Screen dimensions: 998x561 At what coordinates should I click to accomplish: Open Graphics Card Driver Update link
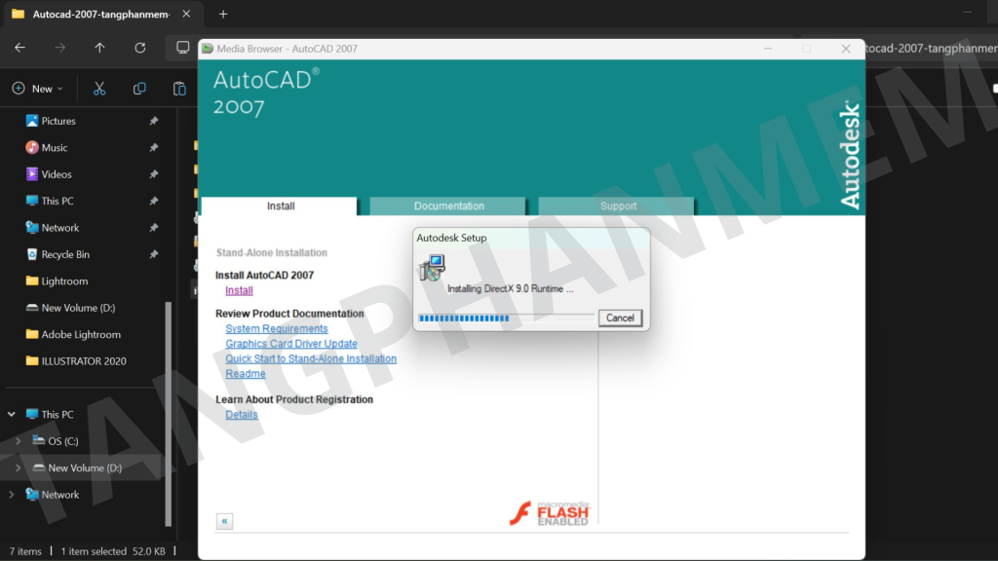pyautogui.click(x=291, y=344)
